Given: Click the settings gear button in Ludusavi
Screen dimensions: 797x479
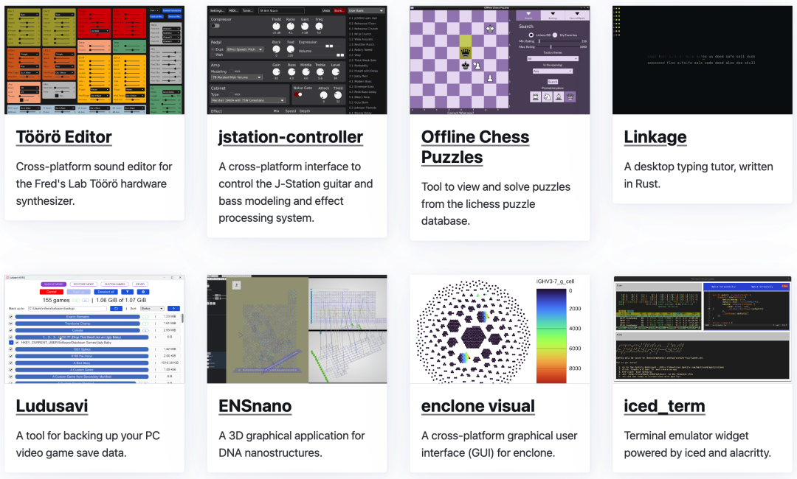Looking at the screenshot, I should pyautogui.click(x=143, y=292).
